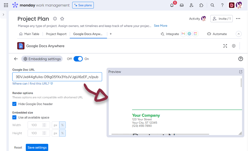Open the apps marketplace puzzle icon
This screenshot has width=249, height=151.
pyautogui.click(x=201, y=5)
